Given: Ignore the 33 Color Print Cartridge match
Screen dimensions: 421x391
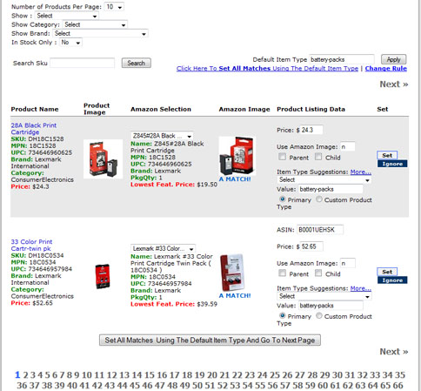Looking at the screenshot, I should point(392,280).
